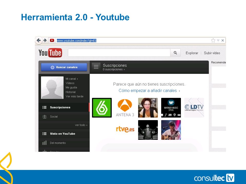Click the browser back arrow button
Screen dimensions: 246x184
click(39, 41)
